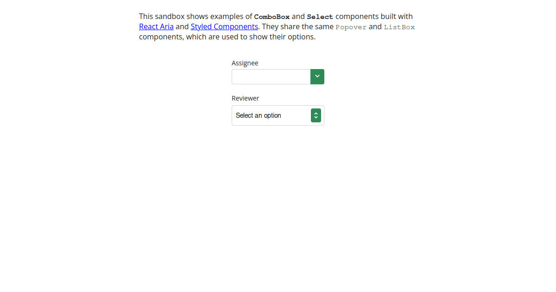
Task: Focus the Assignee text input field
Action: click(271, 76)
